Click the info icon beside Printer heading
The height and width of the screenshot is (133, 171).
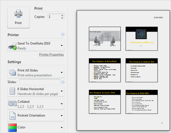(63, 34)
